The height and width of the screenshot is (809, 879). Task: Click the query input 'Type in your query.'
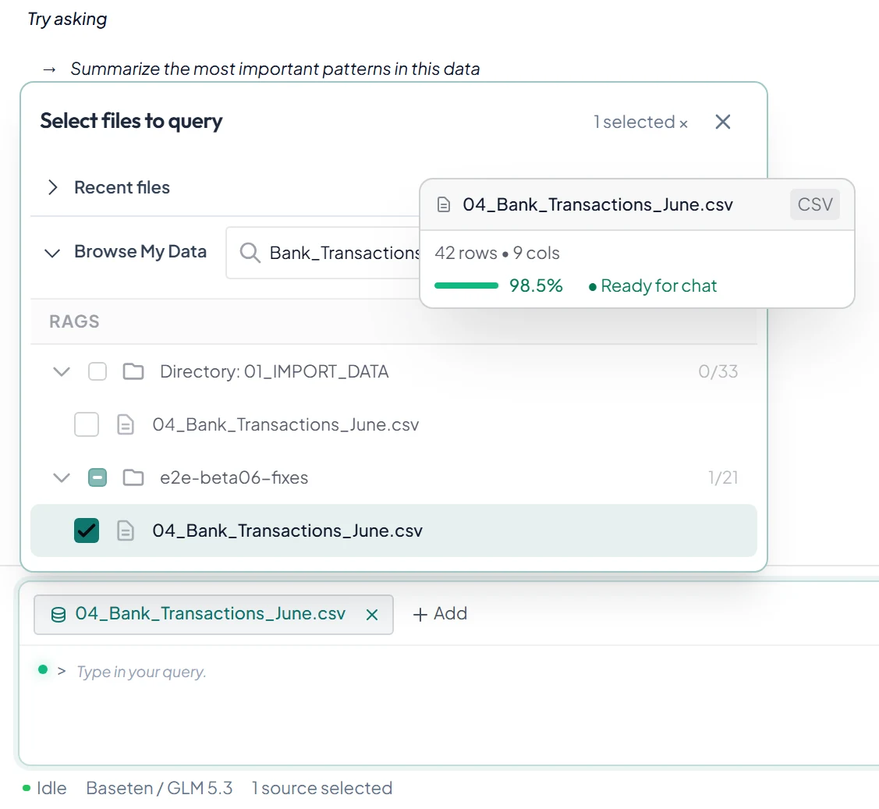[141, 672]
